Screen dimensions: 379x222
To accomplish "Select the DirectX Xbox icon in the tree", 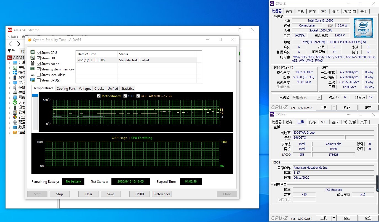I will (x=15, y=102).
